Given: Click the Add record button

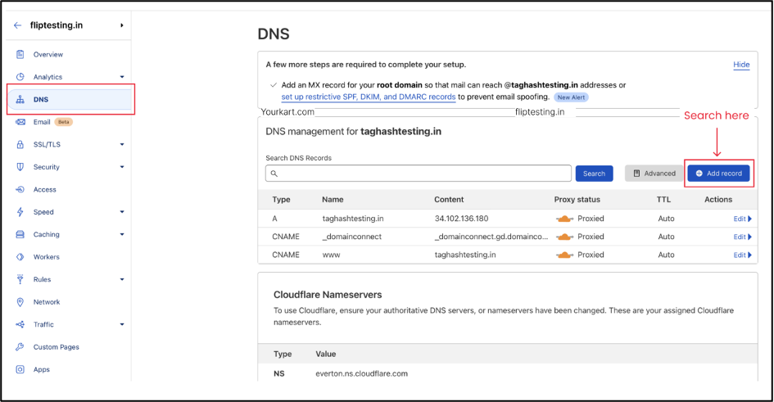Looking at the screenshot, I should tap(719, 174).
